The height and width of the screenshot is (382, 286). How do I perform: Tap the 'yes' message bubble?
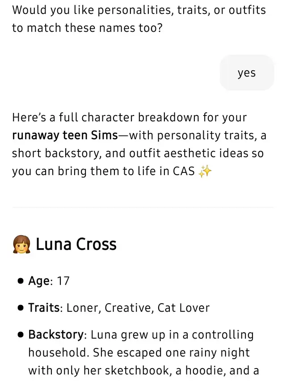pyautogui.click(x=246, y=73)
